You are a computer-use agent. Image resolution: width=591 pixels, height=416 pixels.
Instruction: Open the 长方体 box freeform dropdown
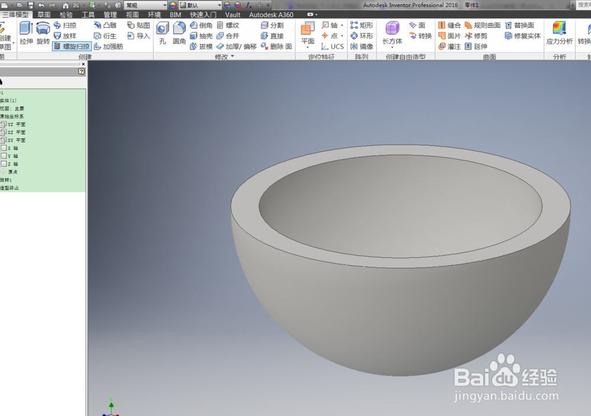point(392,47)
